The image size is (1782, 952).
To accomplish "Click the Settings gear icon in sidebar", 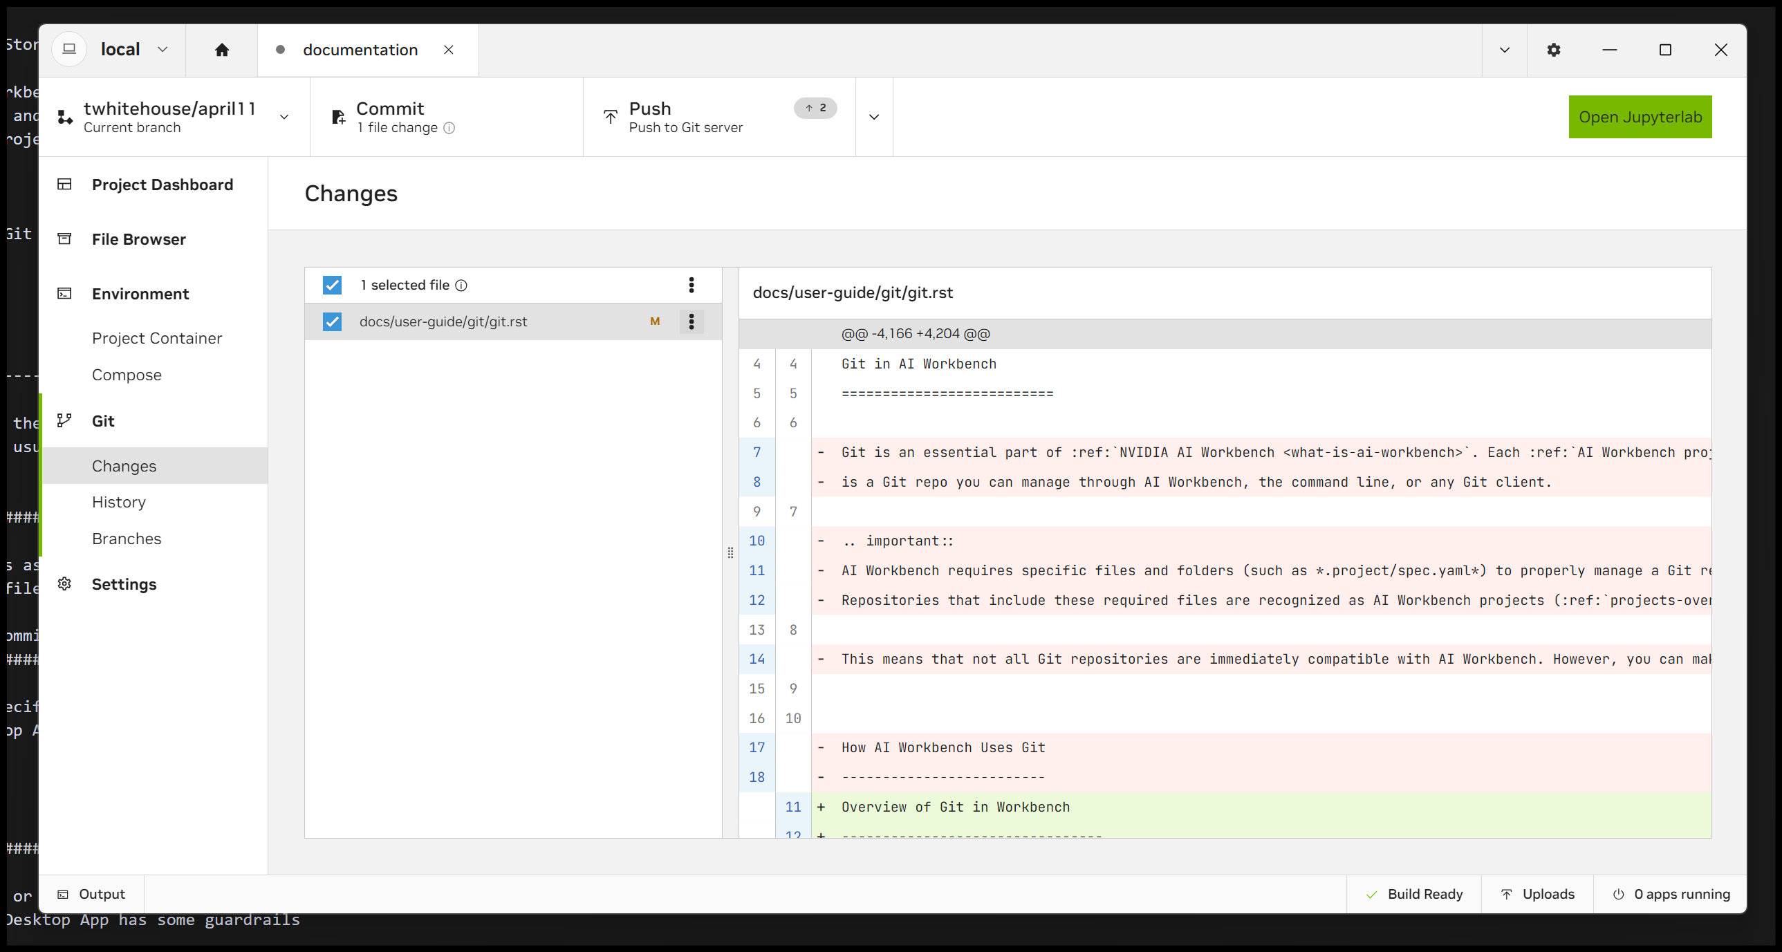I will point(64,584).
